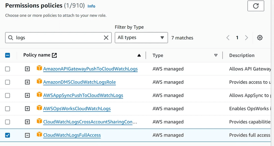
Task: Expand AWSOpsWorksCloudWatchLogs policy details
Action: click(27, 109)
